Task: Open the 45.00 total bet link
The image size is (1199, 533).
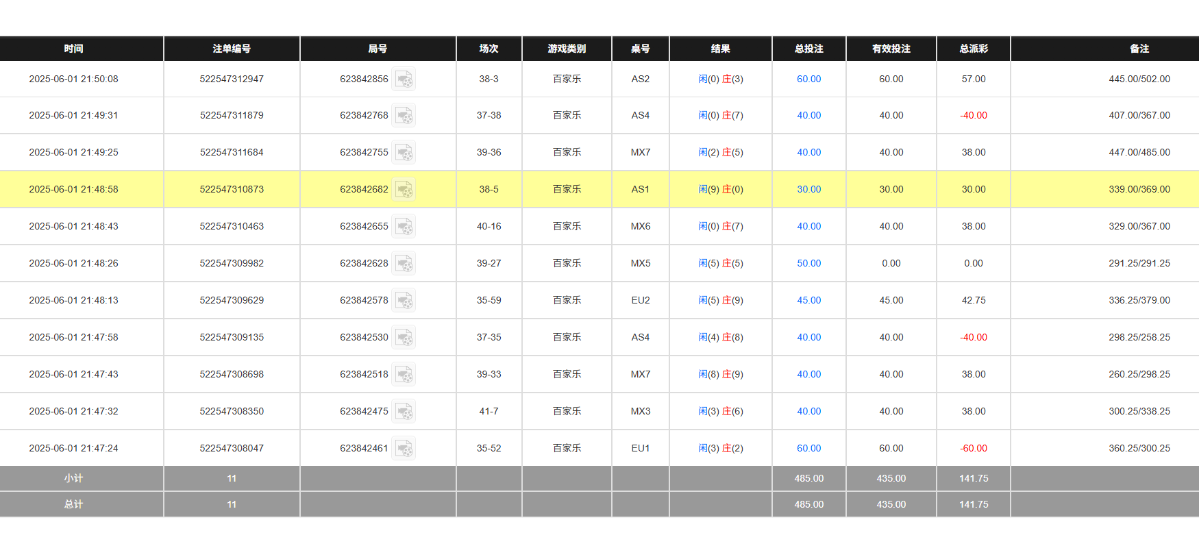Action: [x=808, y=301]
